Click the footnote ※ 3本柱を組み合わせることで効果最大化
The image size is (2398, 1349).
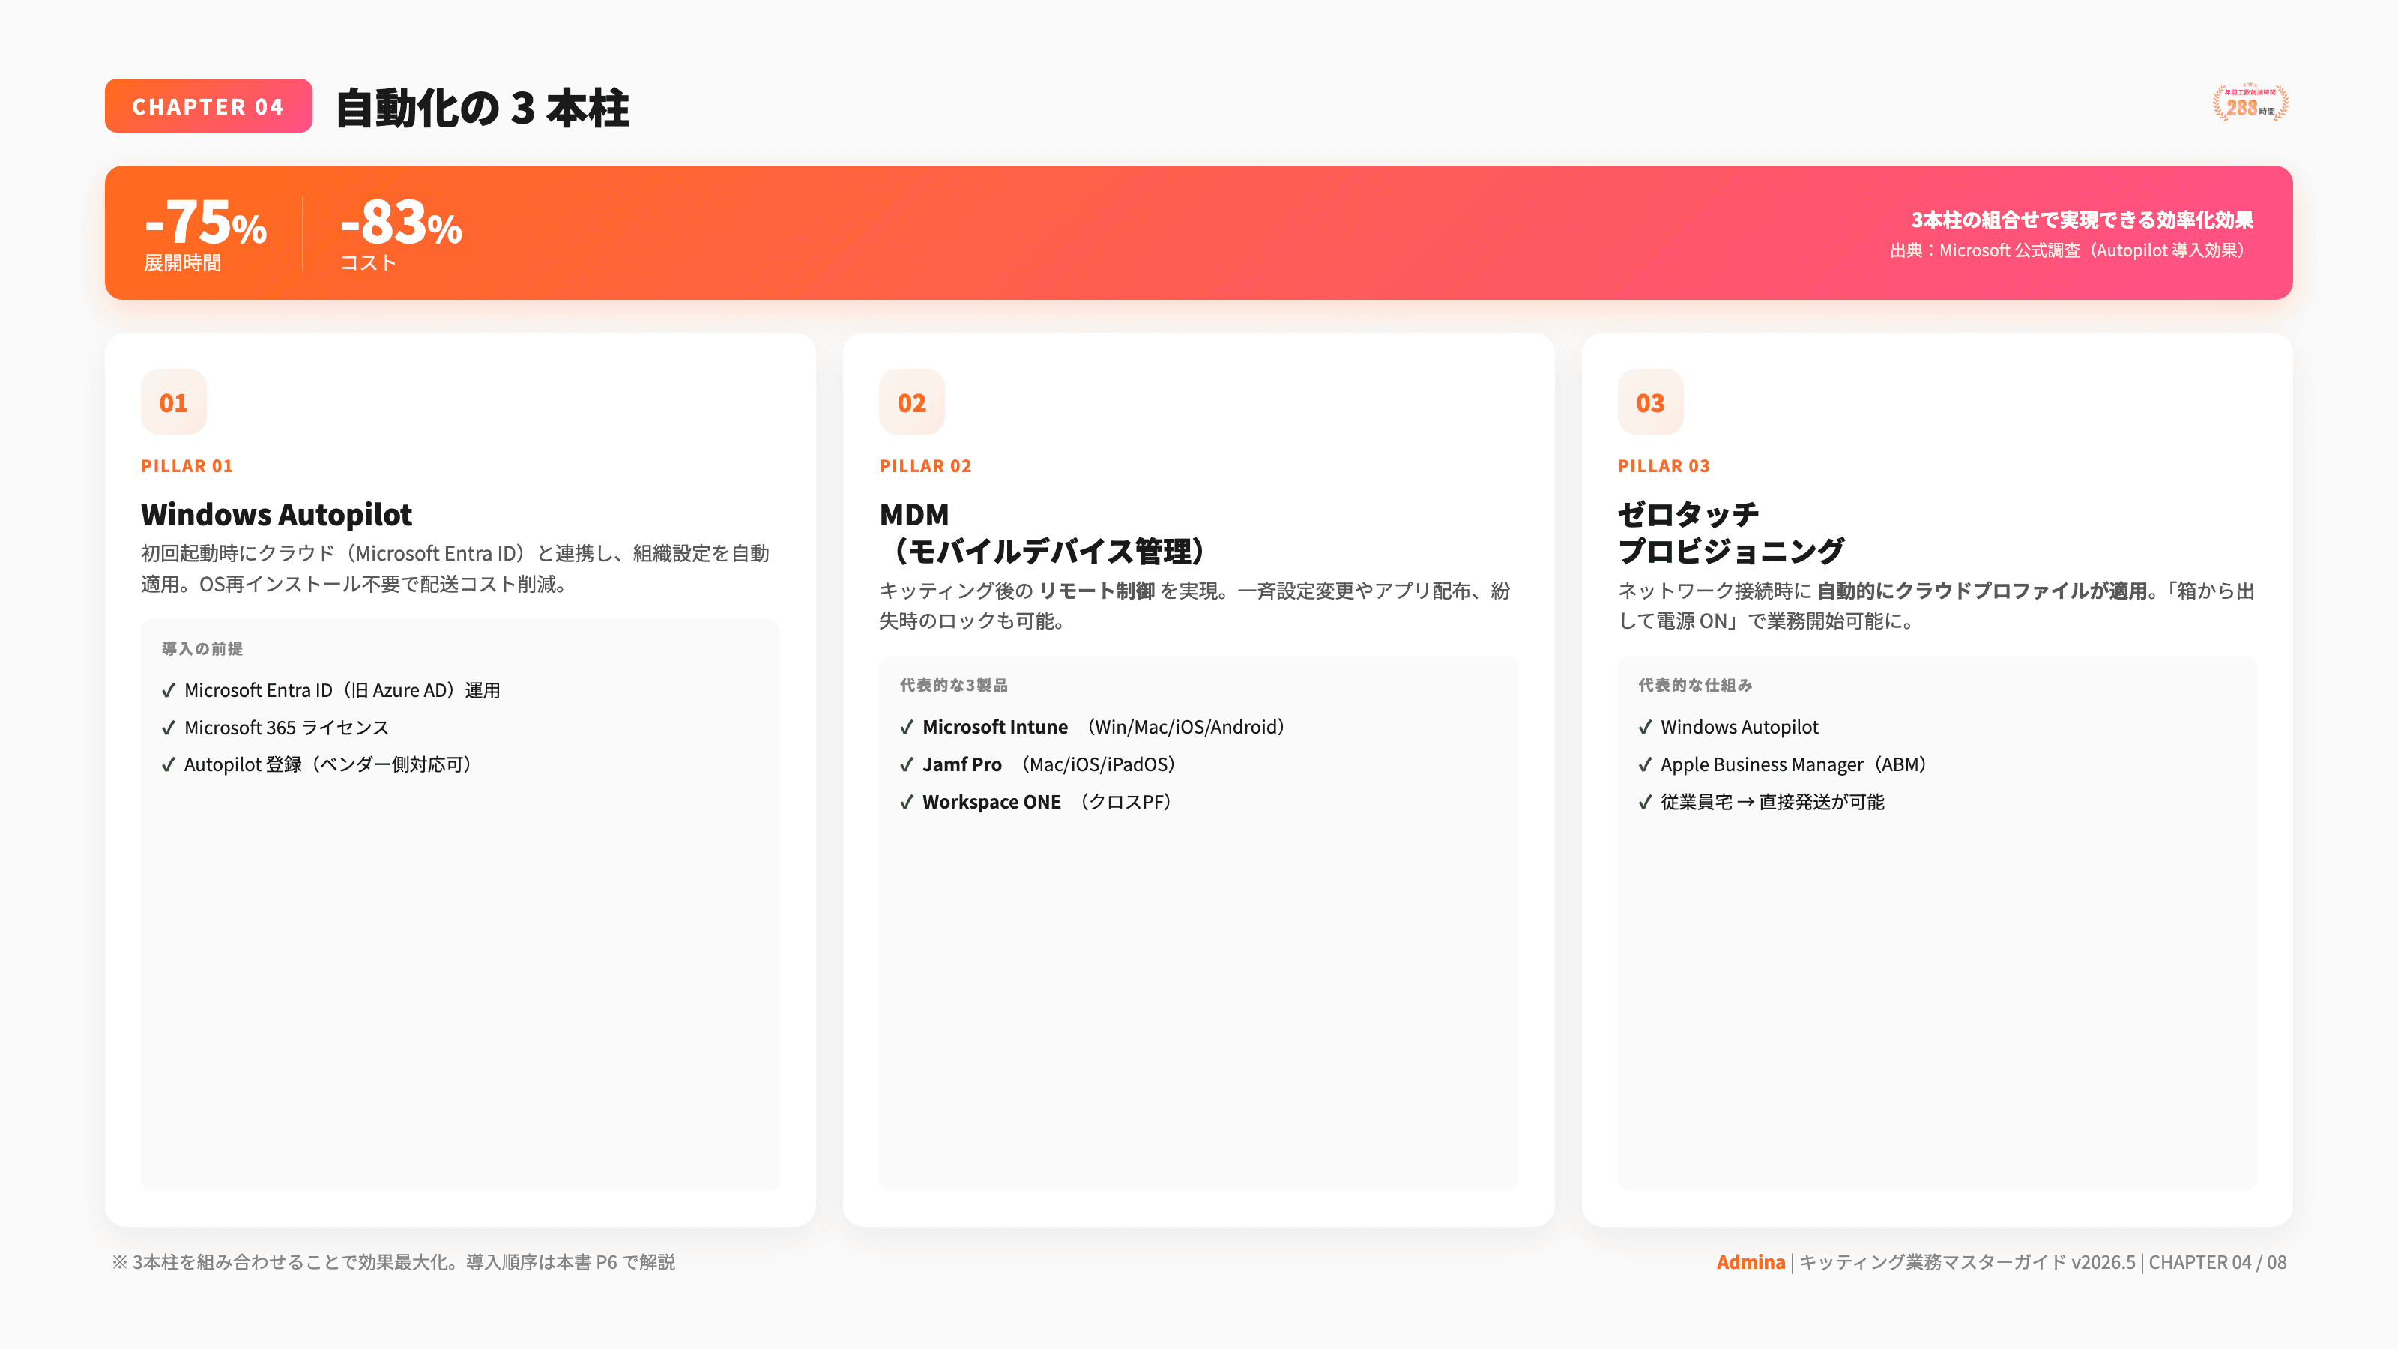coord(393,1262)
